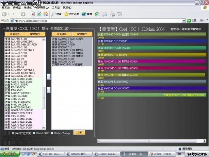This screenshot has width=209, height=157.
Task: Click left list scroll down arrow
Action: pos(43,127)
